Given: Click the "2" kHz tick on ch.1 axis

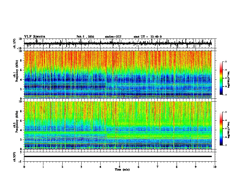Looking at the screenshot, I should [x=21, y=89].
